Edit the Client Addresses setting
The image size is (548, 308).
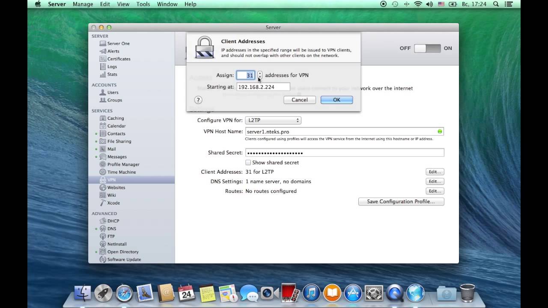pyautogui.click(x=435, y=172)
